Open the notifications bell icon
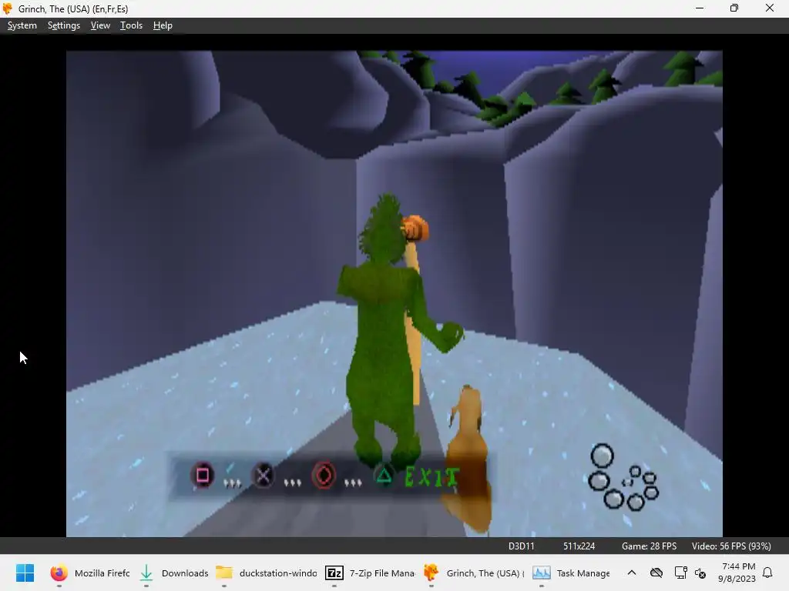 (x=768, y=573)
